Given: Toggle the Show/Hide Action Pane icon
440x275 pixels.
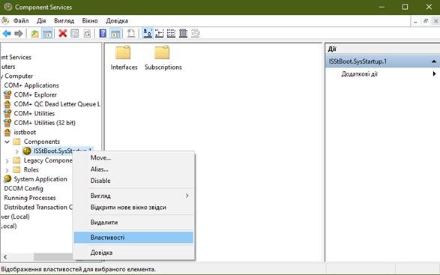Looking at the screenshot, I should click(x=115, y=34).
